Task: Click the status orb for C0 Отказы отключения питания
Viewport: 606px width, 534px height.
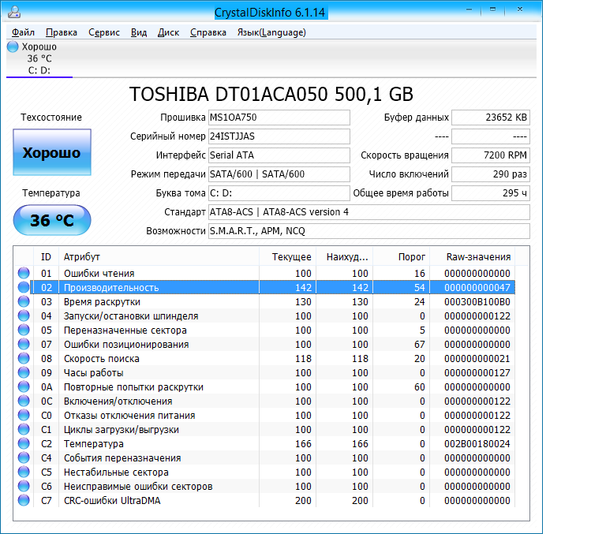Action: pyautogui.click(x=24, y=415)
